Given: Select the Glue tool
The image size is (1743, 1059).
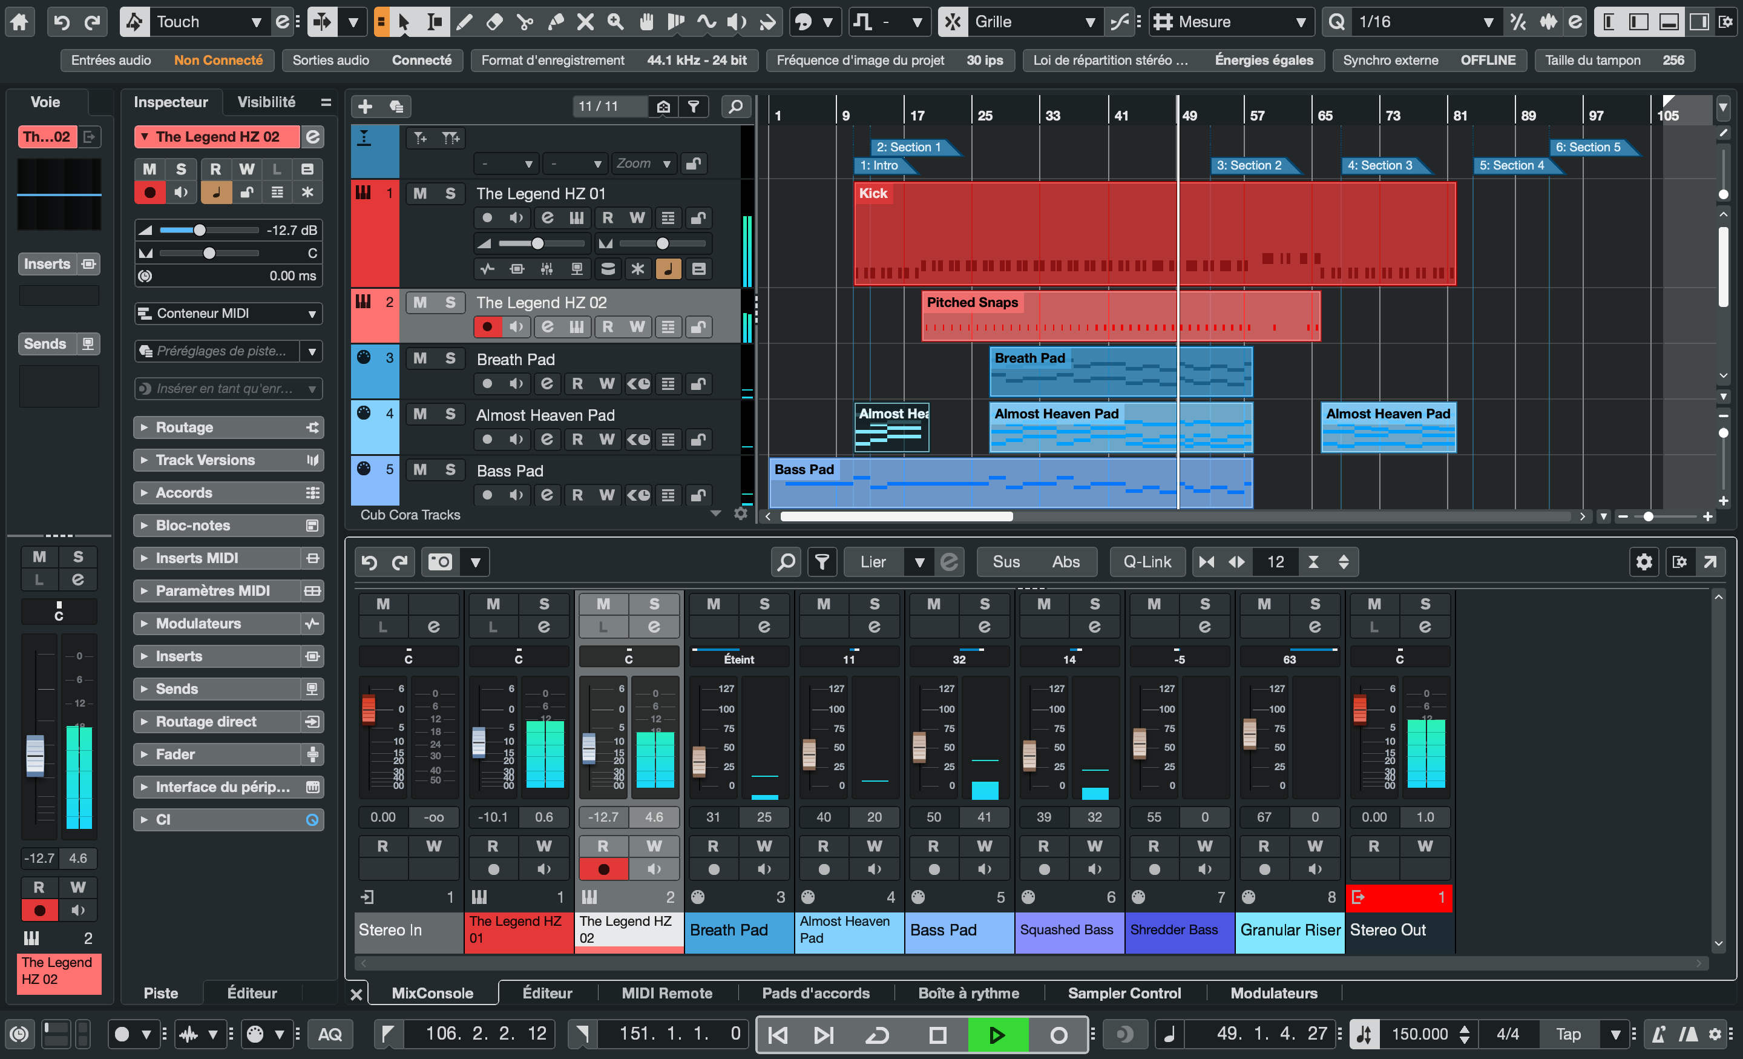Looking at the screenshot, I should [x=556, y=22].
